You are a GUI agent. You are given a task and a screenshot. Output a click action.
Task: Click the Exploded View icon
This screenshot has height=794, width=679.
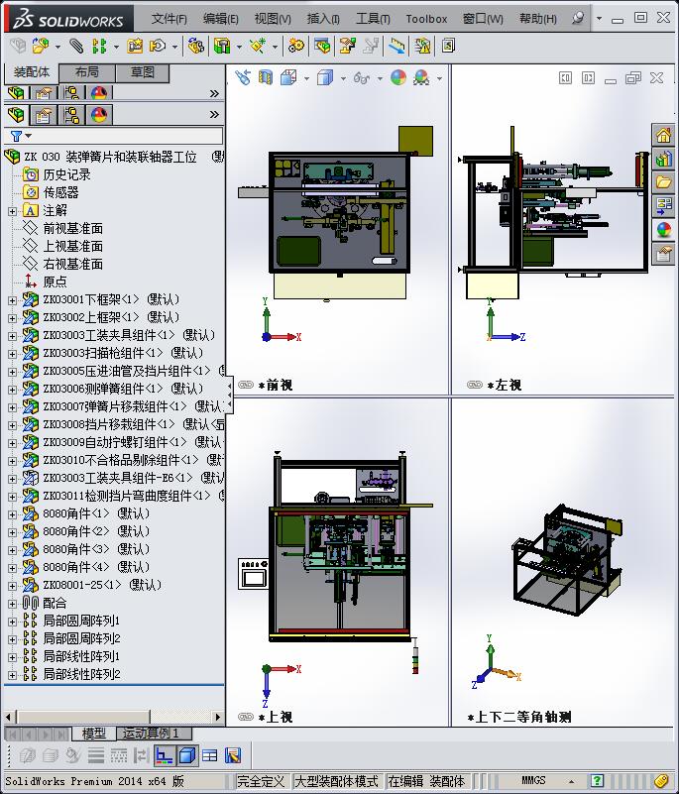click(x=347, y=46)
